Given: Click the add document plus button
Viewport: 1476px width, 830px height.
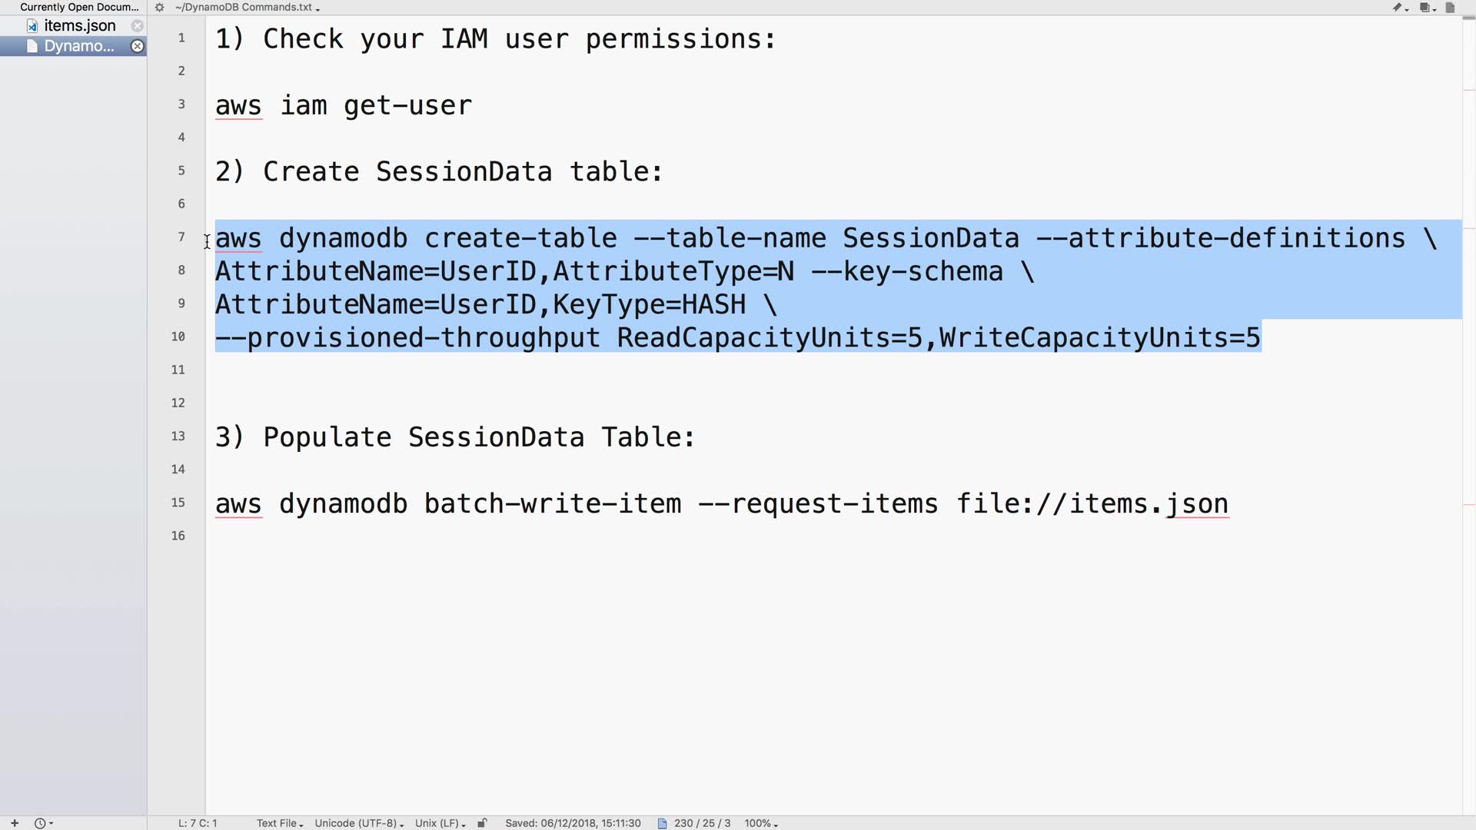Looking at the screenshot, I should pyautogui.click(x=14, y=823).
